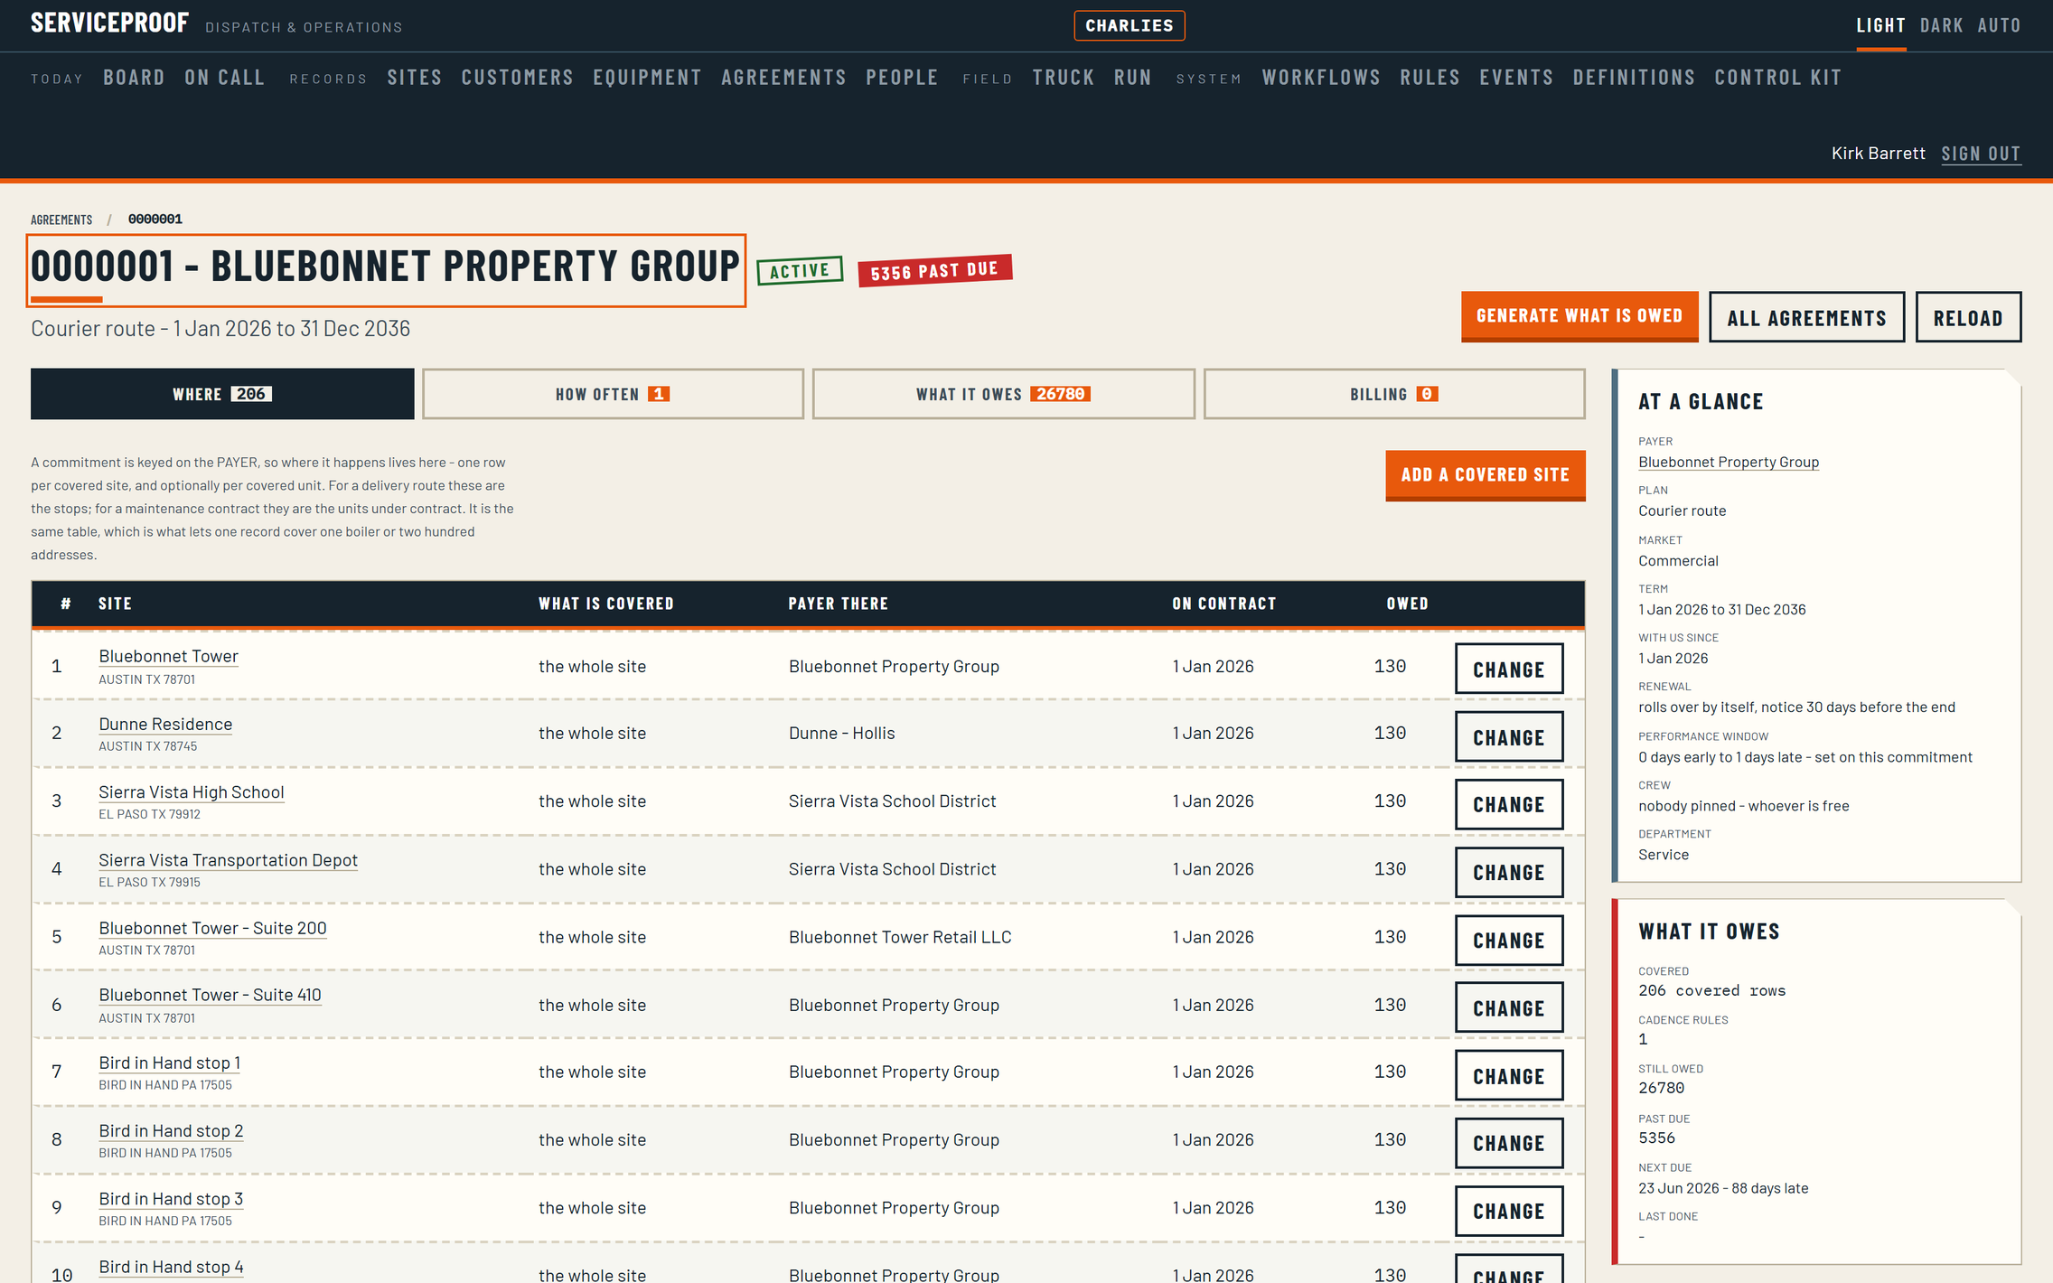2053x1283 pixels.
Task: Click the 5356 Past Due badge
Action: click(x=935, y=270)
